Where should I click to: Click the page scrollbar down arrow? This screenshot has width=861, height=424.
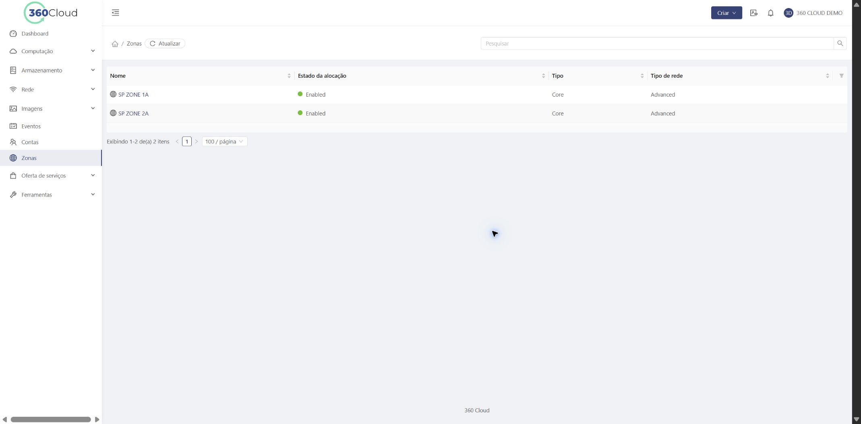pyautogui.click(x=857, y=420)
